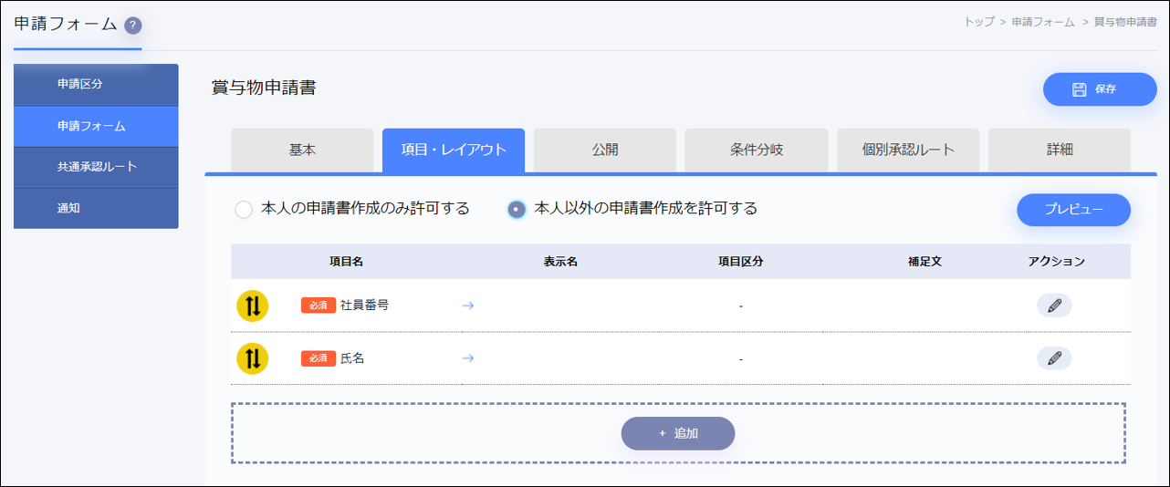Click reorder arrows icon for 社員番号 row
1170x487 pixels.
(253, 306)
